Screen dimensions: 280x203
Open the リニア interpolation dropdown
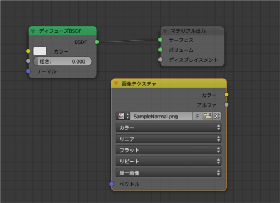point(169,139)
